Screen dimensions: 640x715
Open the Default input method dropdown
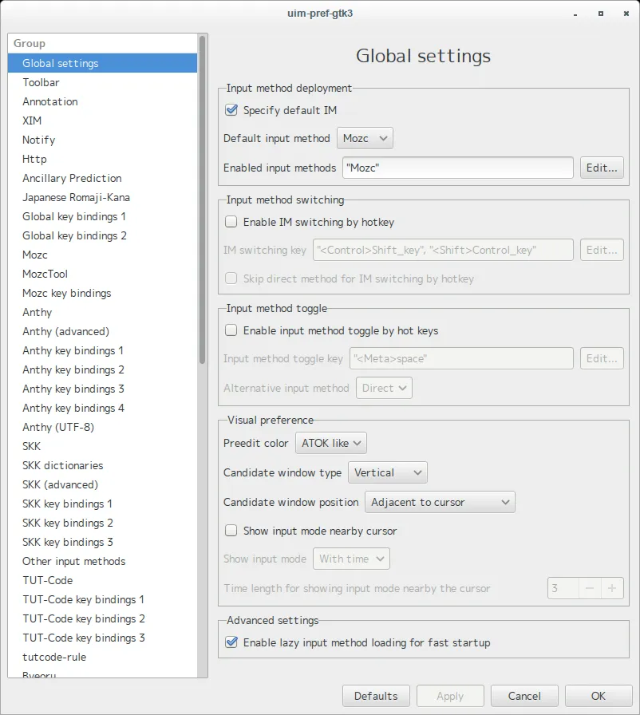[365, 138]
